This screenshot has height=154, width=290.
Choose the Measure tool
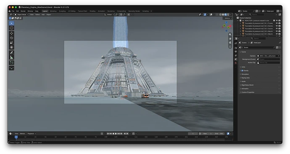(11, 57)
